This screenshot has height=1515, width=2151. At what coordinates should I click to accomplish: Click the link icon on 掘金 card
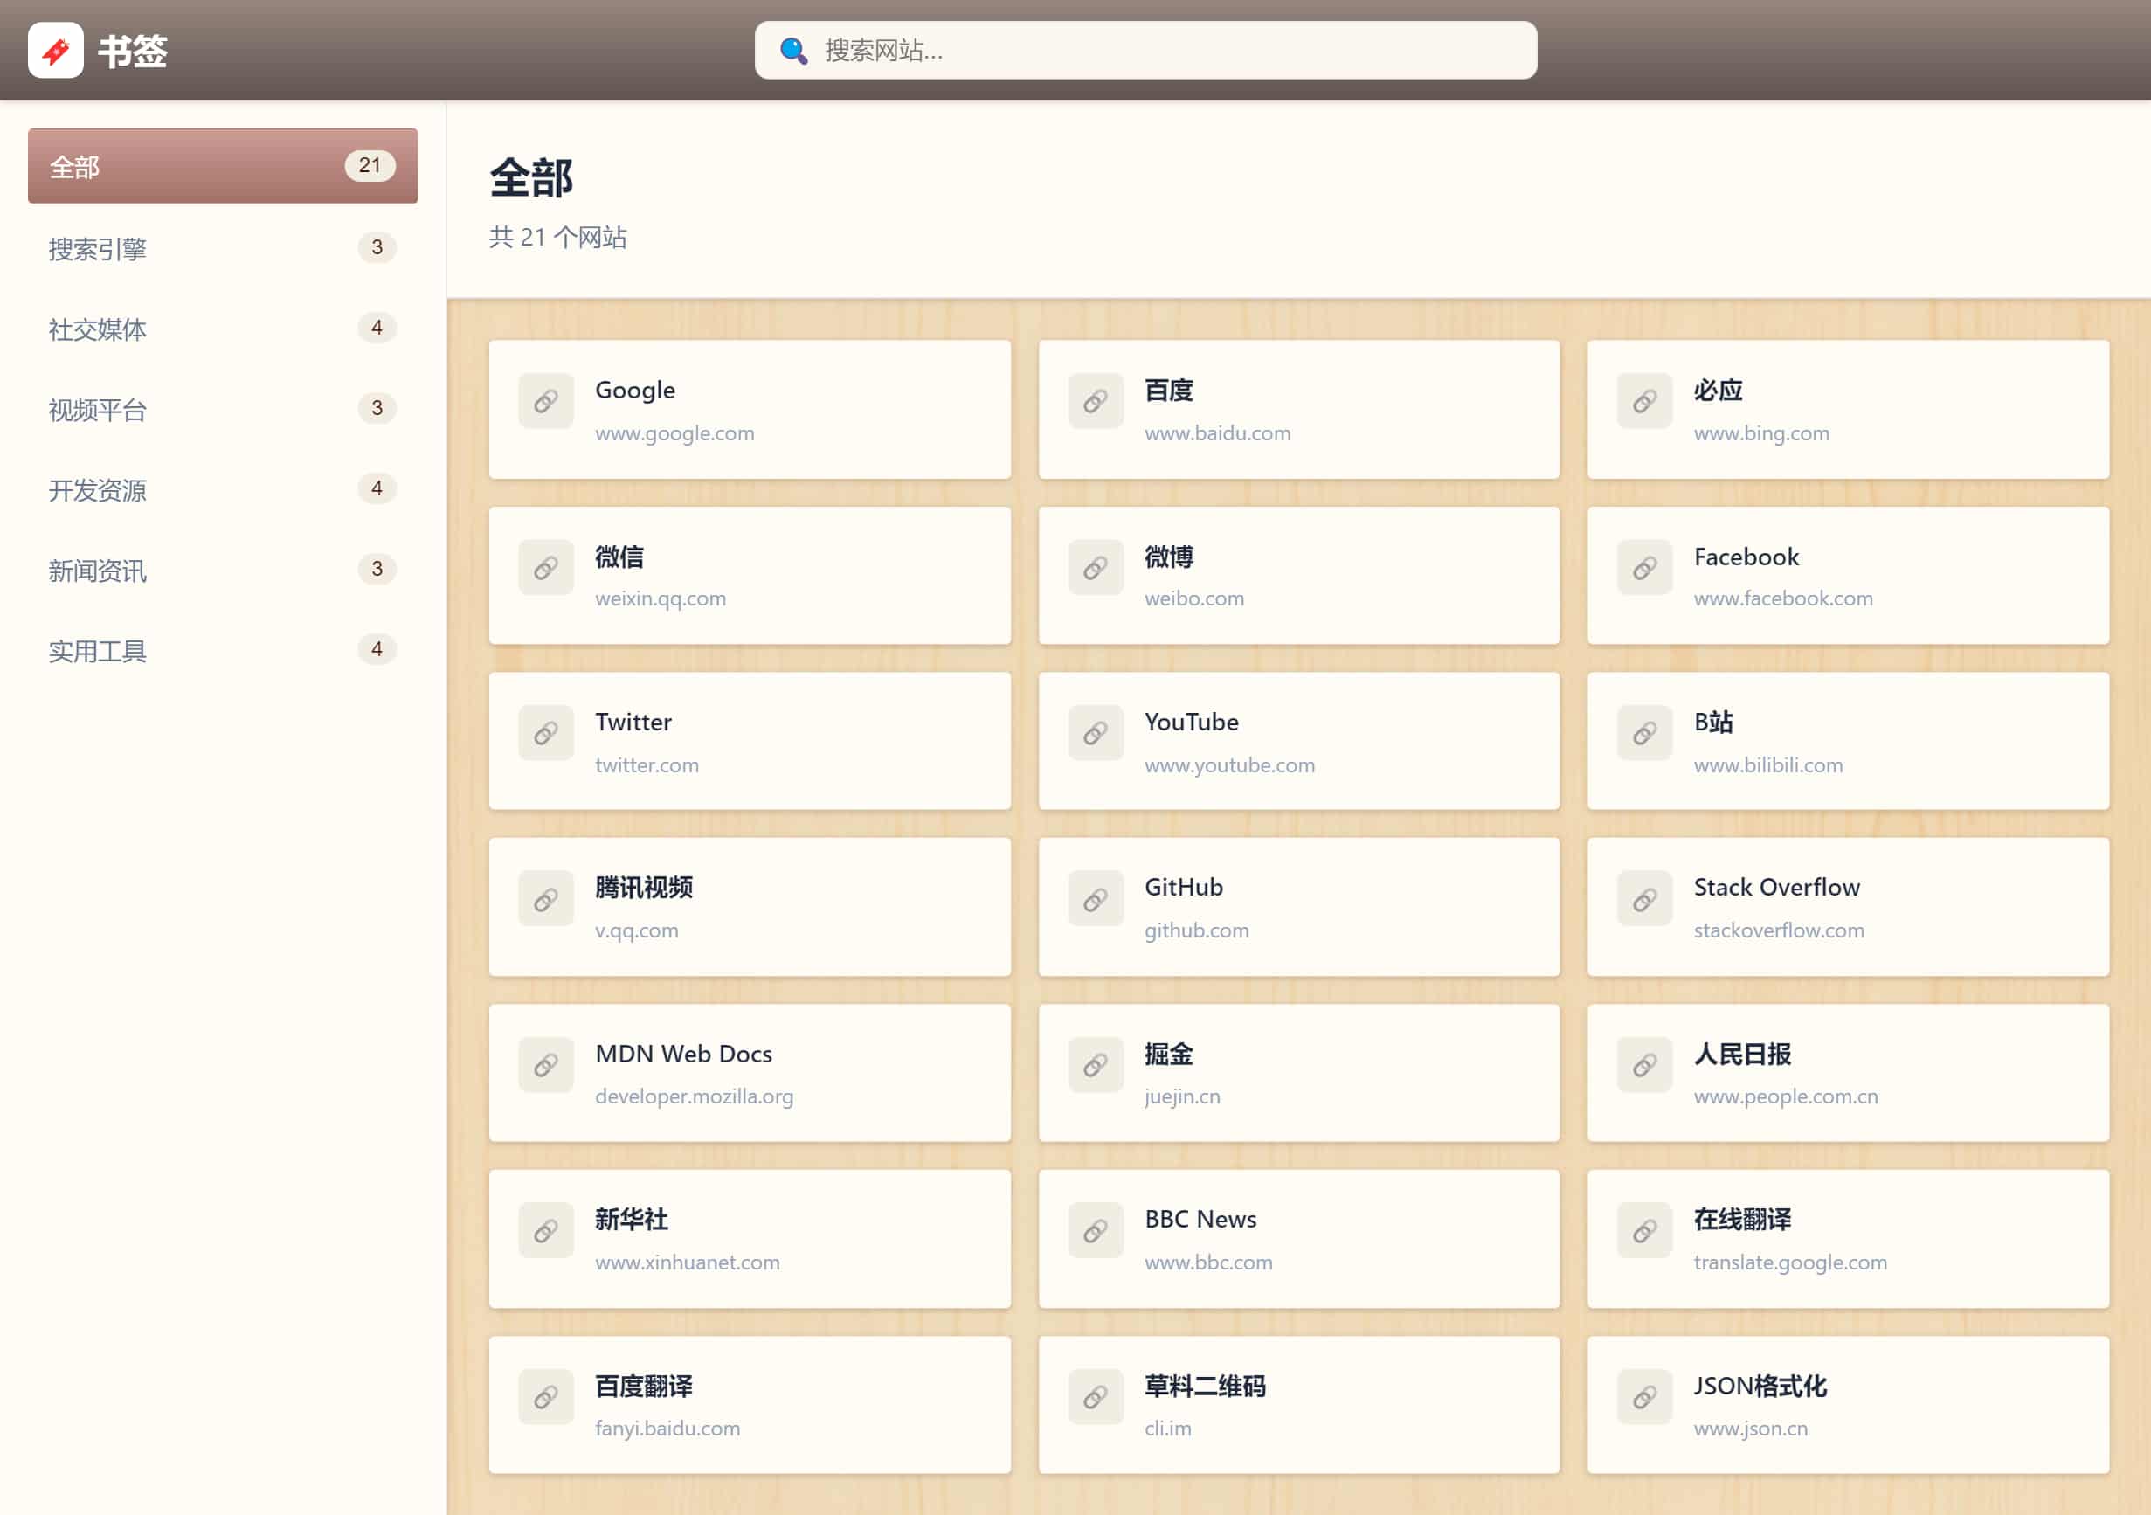coord(1096,1064)
